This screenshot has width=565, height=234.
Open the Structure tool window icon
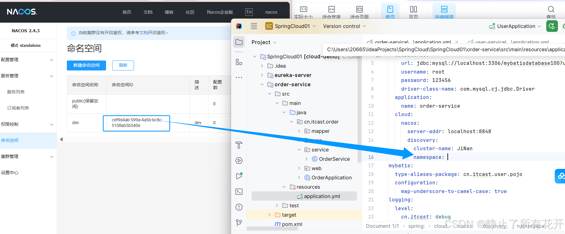pyautogui.click(x=239, y=62)
